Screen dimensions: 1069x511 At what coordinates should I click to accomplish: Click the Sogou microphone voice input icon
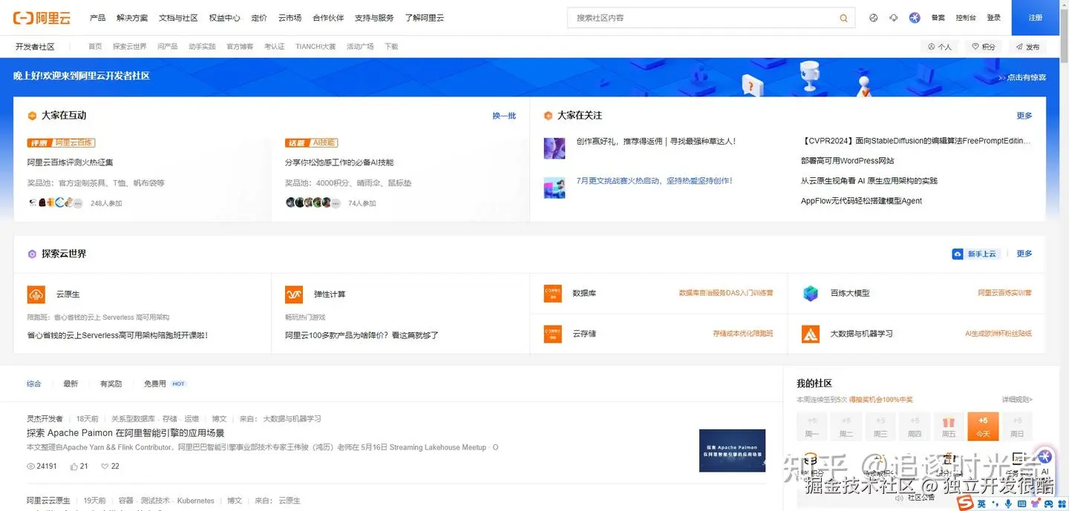tap(1008, 504)
